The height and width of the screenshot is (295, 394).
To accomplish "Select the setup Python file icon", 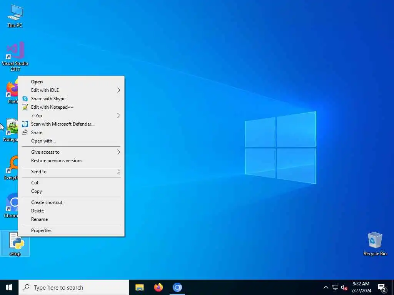I will (15, 244).
